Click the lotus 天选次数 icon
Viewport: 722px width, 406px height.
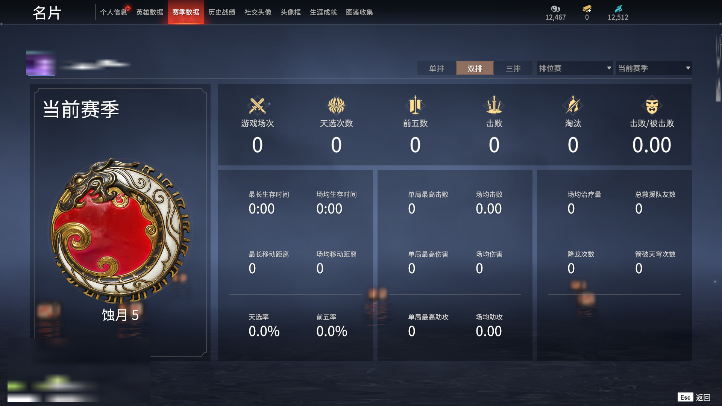pyautogui.click(x=336, y=105)
